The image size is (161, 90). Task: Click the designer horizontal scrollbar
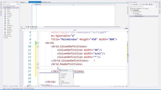[82, 27]
